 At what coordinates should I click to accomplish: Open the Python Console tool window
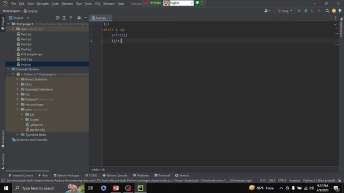(x=114, y=175)
